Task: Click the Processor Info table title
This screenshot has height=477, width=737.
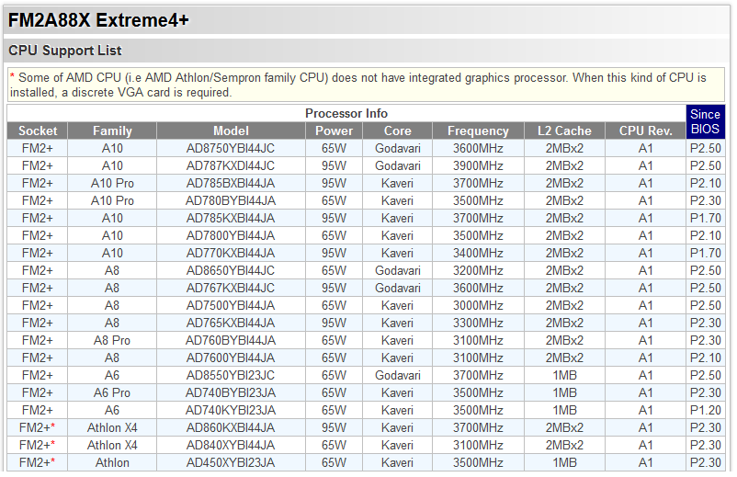Action: coord(346,113)
